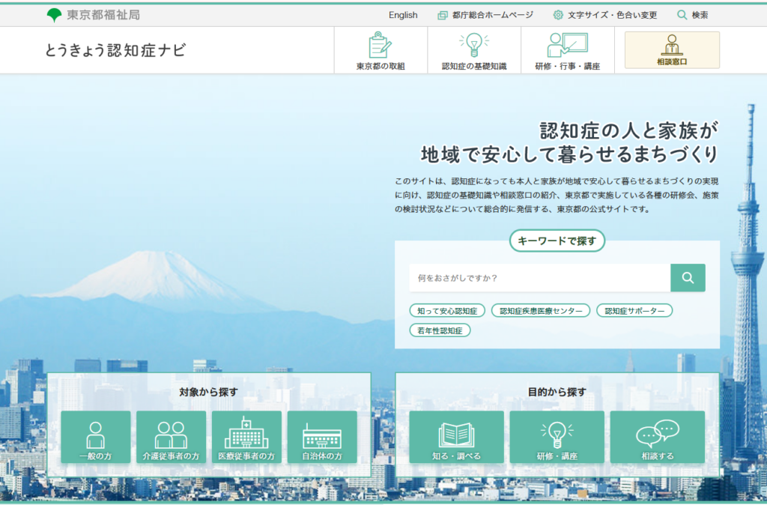Click the 何をおさがしですか keyword search field
This screenshot has height=505, width=767.
point(539,278)
